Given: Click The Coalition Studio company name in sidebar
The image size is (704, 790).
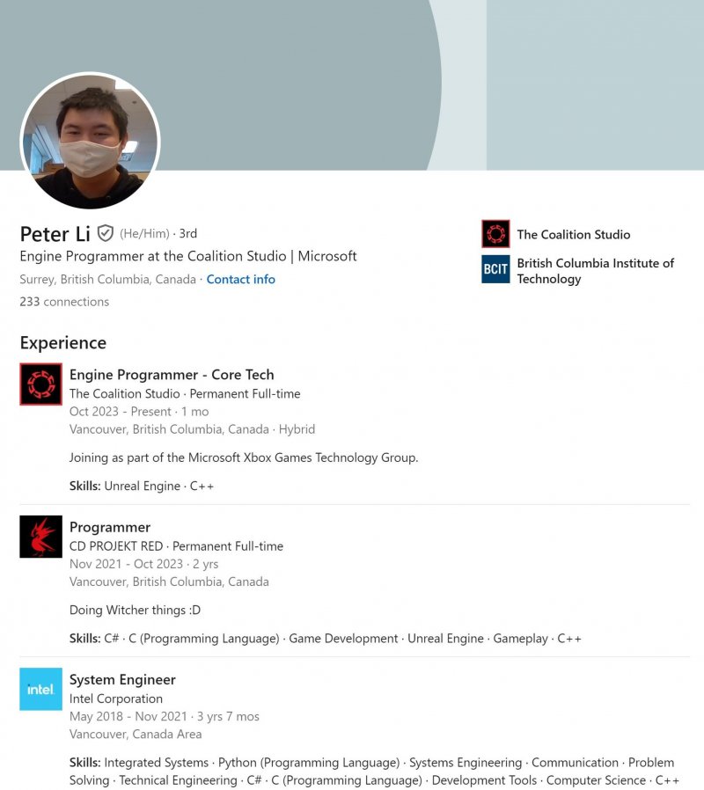Looking at the screenshot, I should click(574, 234).
